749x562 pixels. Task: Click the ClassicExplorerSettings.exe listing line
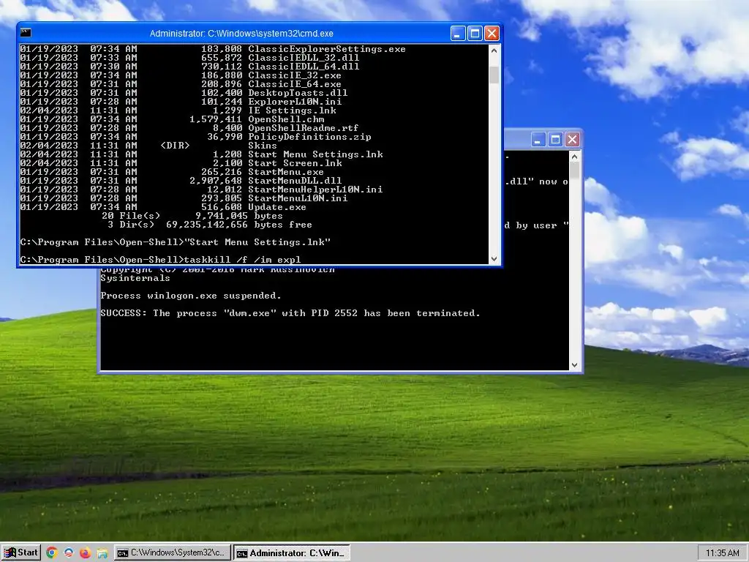pyautogui.click(x=213, y=49)
